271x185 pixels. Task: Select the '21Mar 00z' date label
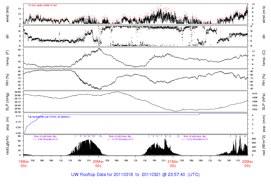(173, 164)
